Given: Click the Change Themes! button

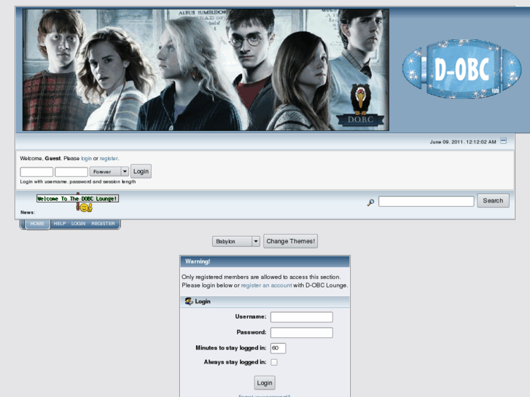Looking at the screenshot, I should pyautogui.click(x=291, y=241).
